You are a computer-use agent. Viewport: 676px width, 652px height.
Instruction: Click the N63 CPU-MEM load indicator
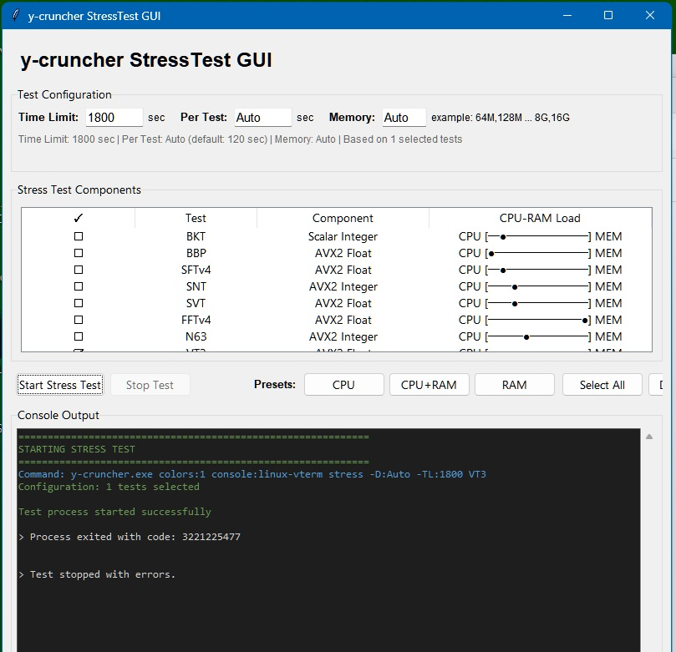coord(540,336)
